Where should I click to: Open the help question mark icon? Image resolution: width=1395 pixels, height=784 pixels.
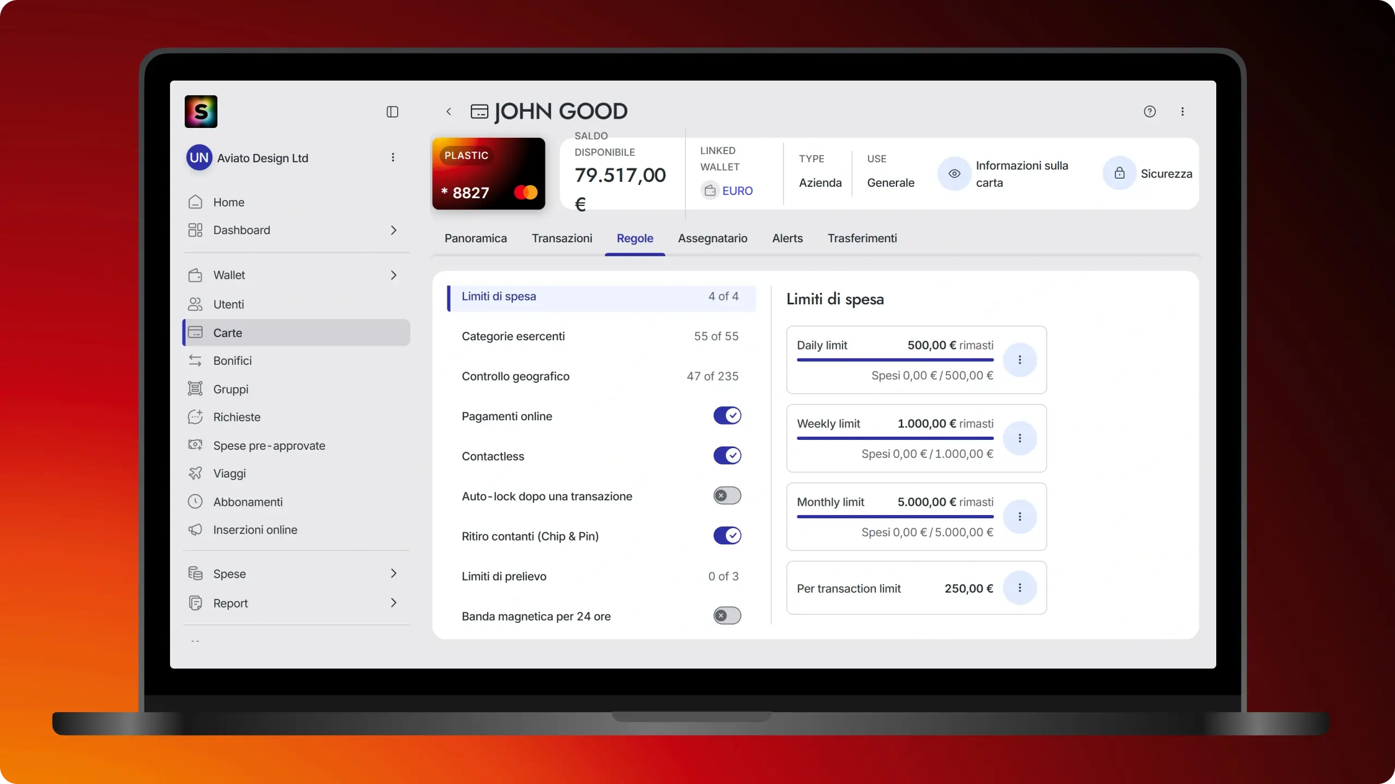point(1149,112)
